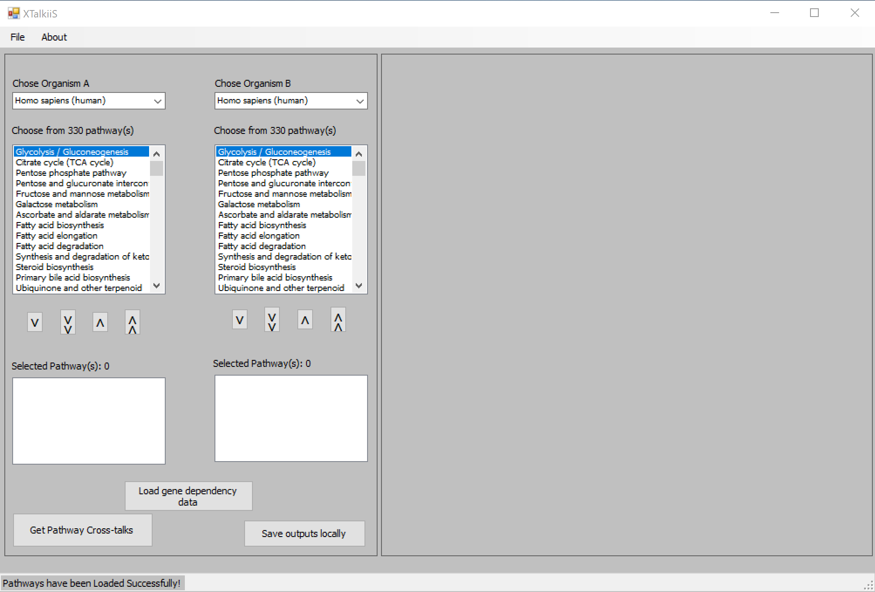
Task: Click Organism B double up-arrow remove-all button
Action: pyautogui.click(x=338, y=320)
